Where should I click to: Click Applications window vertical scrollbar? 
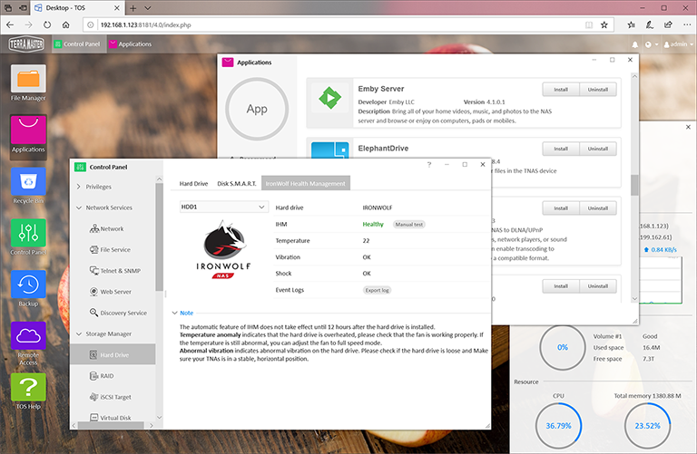[x=634, y=186]
